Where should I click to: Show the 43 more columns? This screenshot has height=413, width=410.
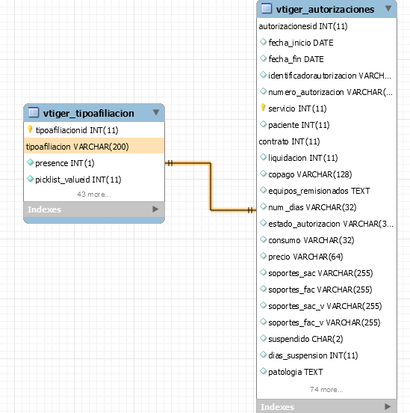94,195
